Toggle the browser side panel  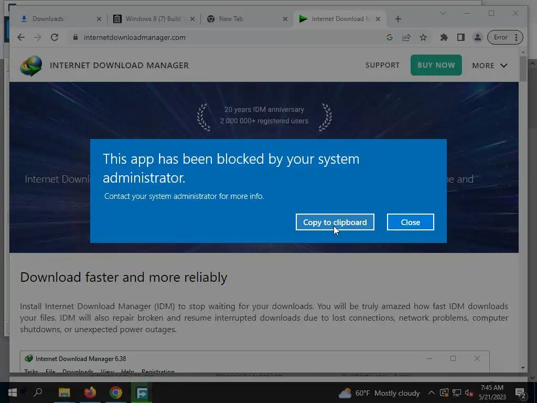[460, 37]
